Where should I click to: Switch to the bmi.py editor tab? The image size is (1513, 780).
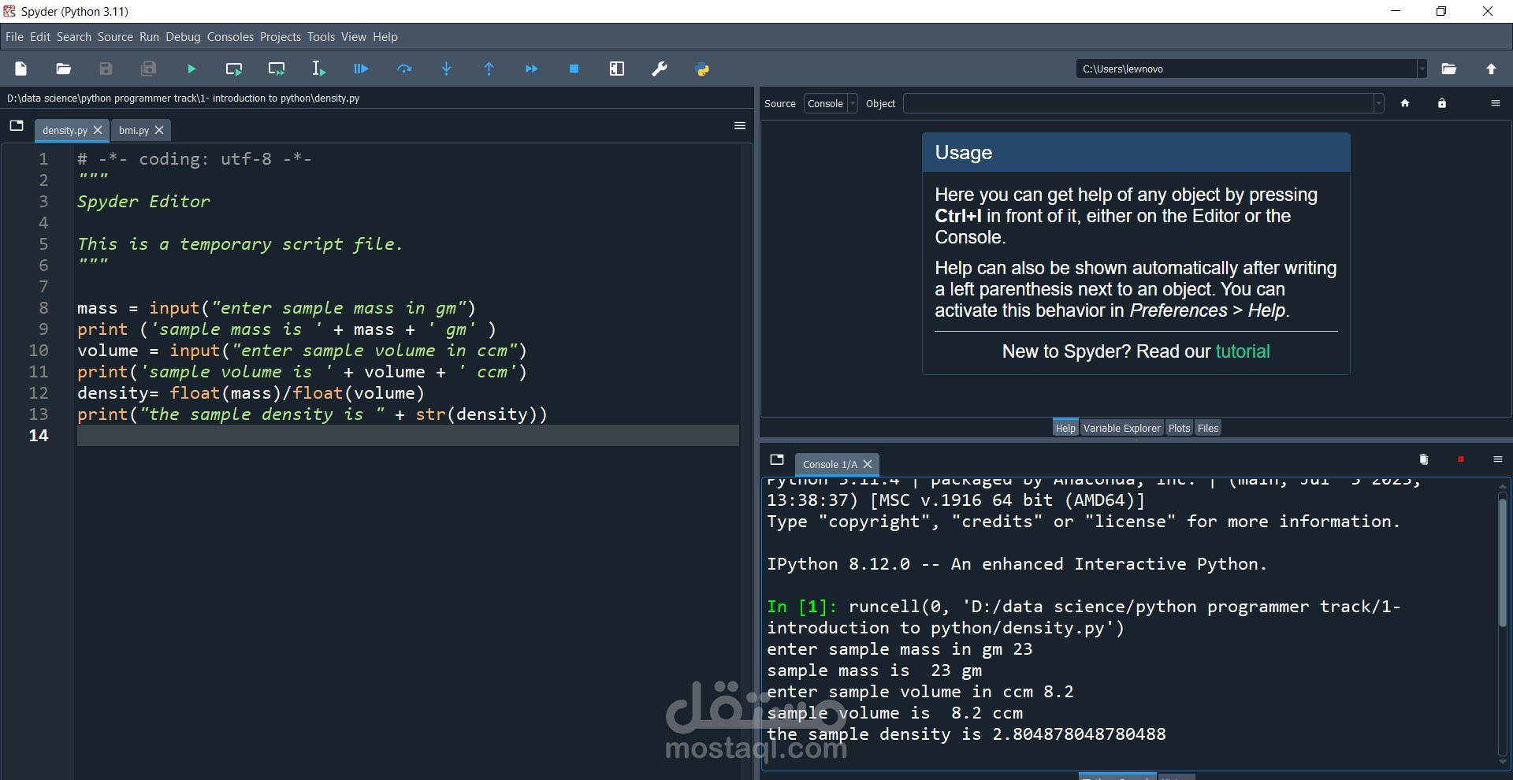pos(141,130)
